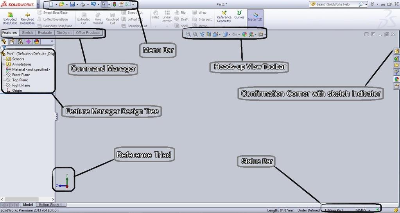The image size is (400, 213).
Task: Start Revolved Boss/Base feature
Action: [27, 19]
